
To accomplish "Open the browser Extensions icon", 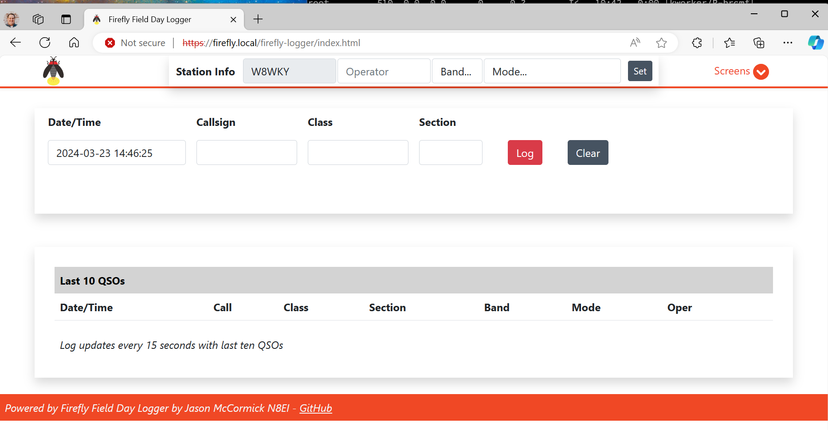I will pyautogui.click(x=697, y=43).
